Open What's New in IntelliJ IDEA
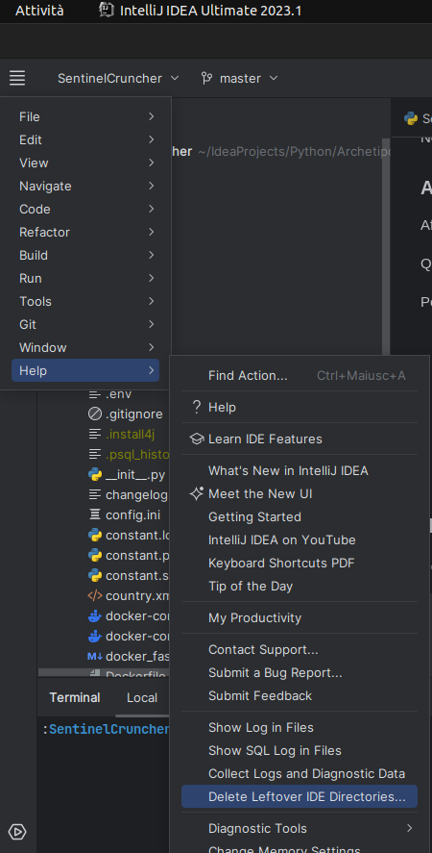The image size is (432, 853). [x=300, y=470]
